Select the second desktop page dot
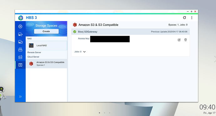The height and width of the screenshot is (116, 216). (x=105, y=113)
